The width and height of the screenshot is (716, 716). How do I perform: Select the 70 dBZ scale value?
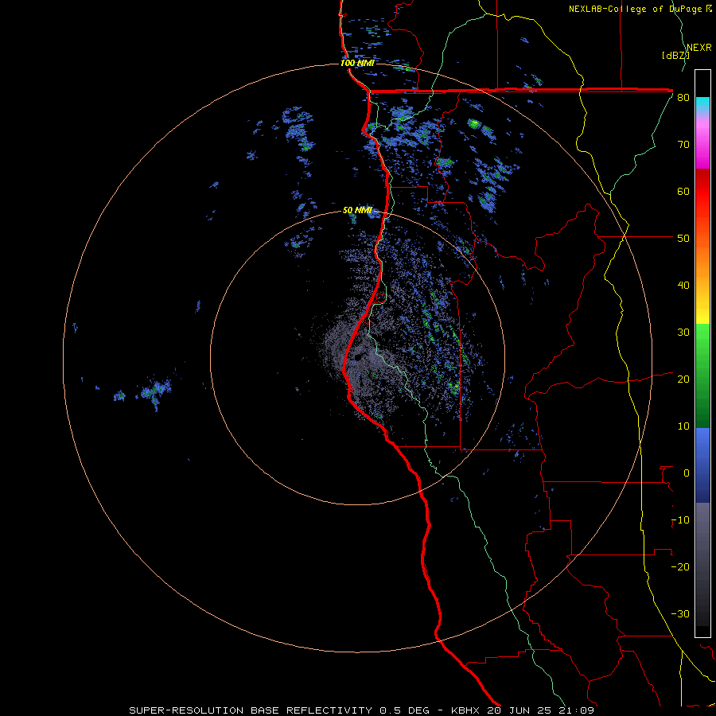pyautogui.click(x=683, y=145)
